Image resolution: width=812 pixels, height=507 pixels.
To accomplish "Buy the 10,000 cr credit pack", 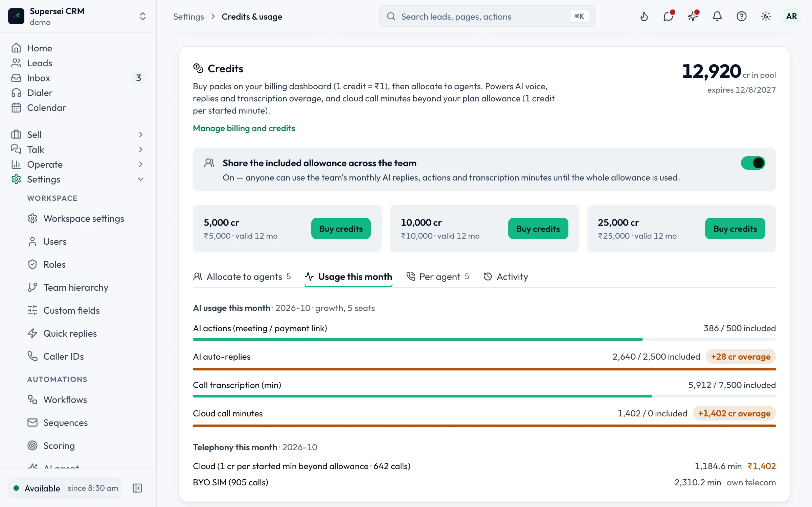I will click(538, 228).
